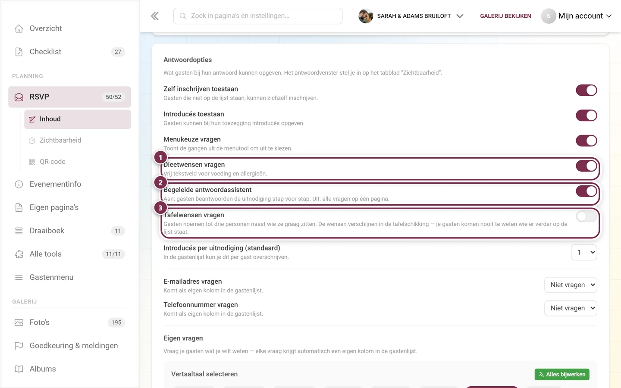This screenshot has width=621, height=388.
Task: Disable the Zelf inschrijven toestaan toggle
Action: [x=586, y=90]
